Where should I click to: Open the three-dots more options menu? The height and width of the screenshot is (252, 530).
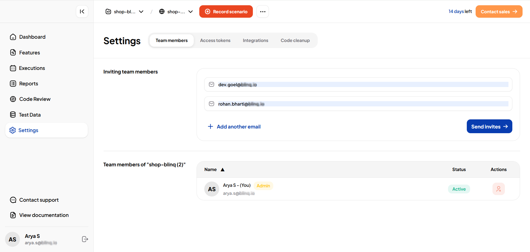tap(263, 12)
